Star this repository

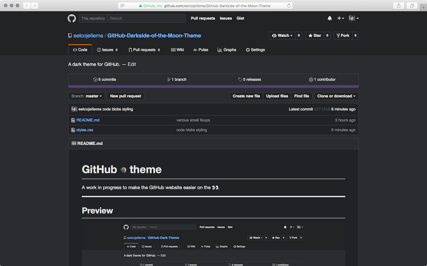[x=315, y=36]
